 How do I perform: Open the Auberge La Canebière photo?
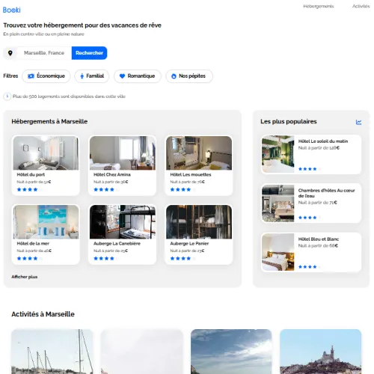[123, 222]
